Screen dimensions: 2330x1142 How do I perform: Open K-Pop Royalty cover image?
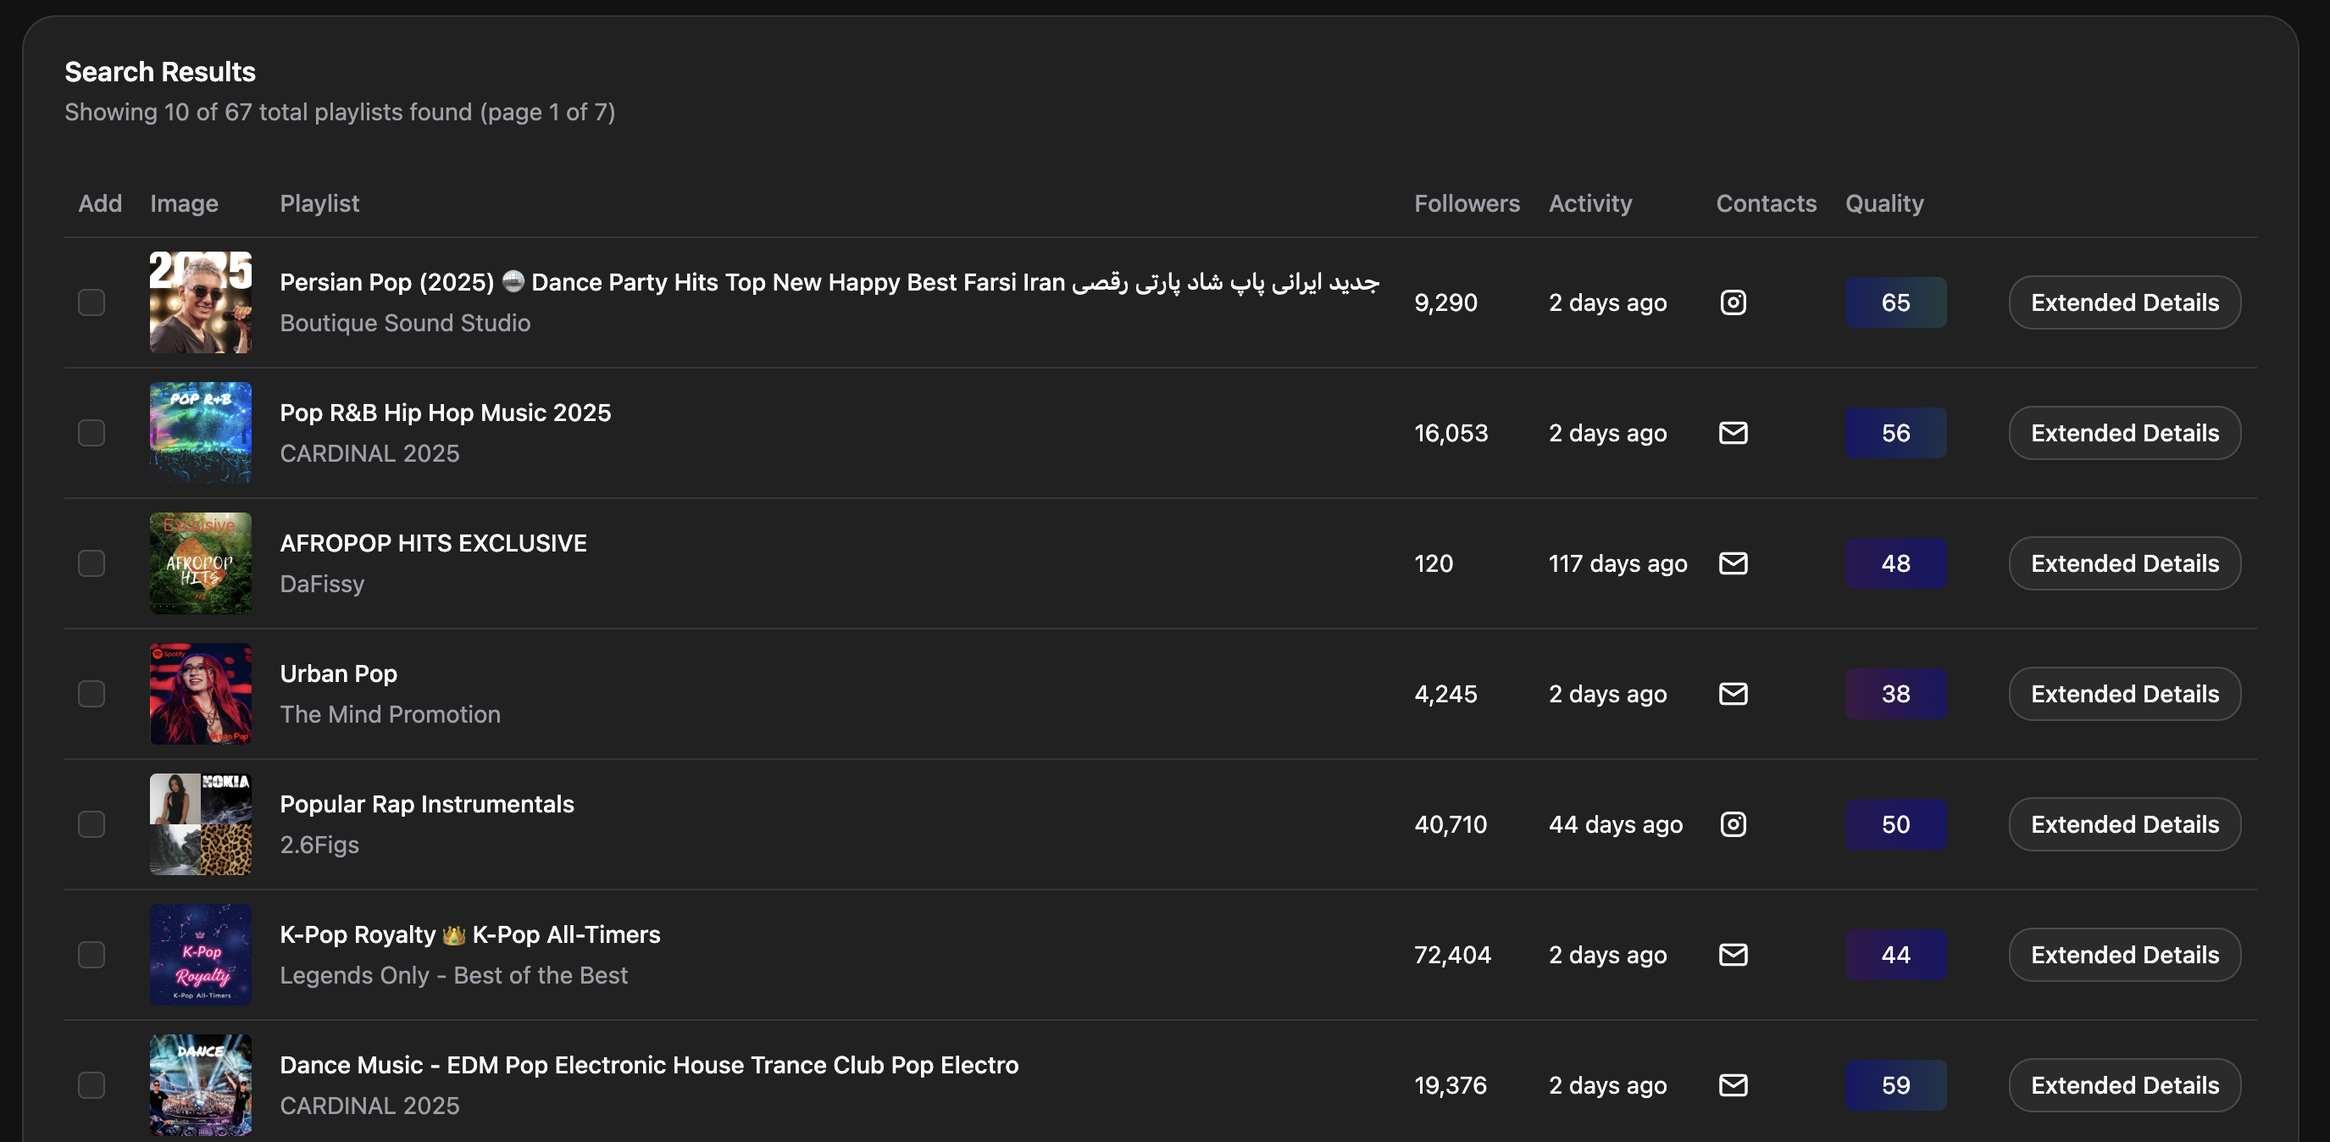coord(201,955)
